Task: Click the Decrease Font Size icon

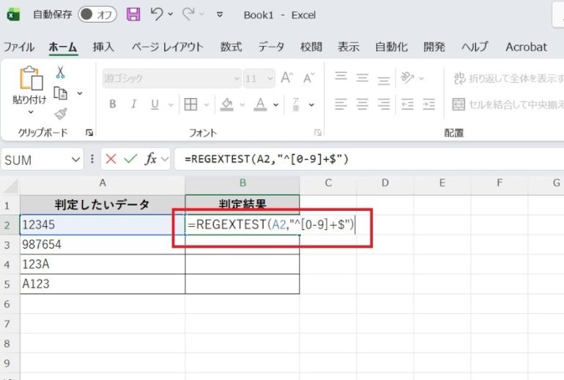Action: click(x=308, y=78)
